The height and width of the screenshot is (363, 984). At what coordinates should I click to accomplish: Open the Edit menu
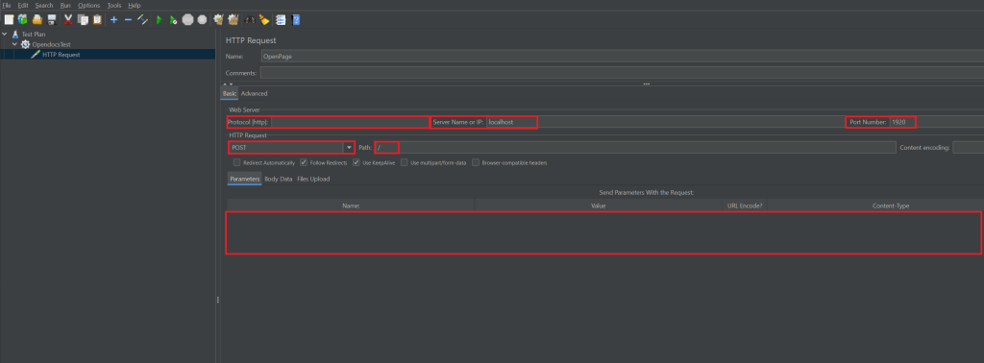coord(23,5)
